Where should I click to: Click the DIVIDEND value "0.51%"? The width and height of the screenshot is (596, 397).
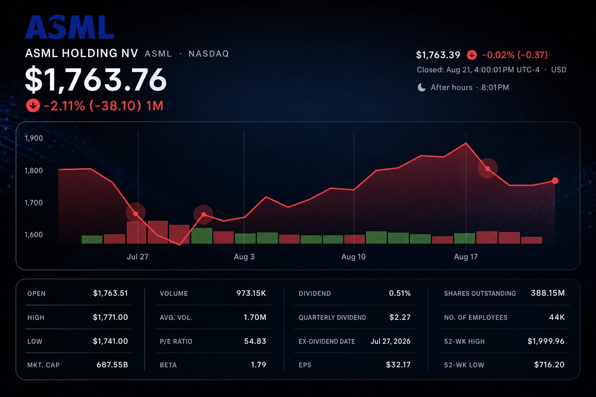(400, 293)
